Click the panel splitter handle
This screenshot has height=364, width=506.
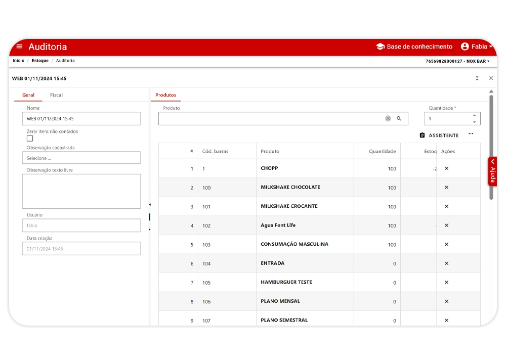[150, 217]
